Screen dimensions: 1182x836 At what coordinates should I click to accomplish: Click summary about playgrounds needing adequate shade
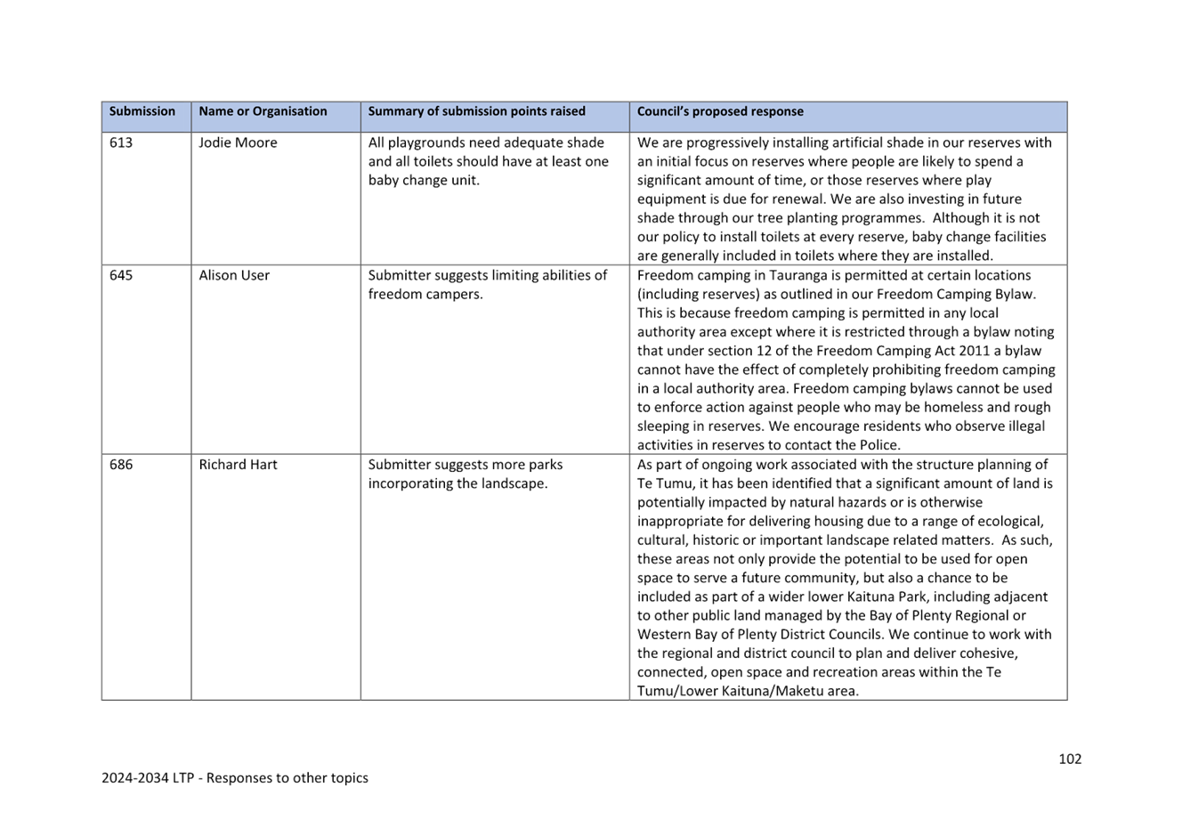point(489,161)
